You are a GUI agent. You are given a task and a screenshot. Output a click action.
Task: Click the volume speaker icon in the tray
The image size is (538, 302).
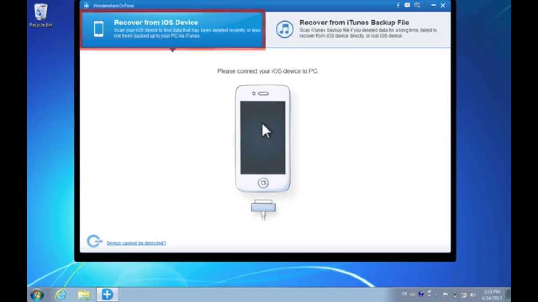coord(473,294)
